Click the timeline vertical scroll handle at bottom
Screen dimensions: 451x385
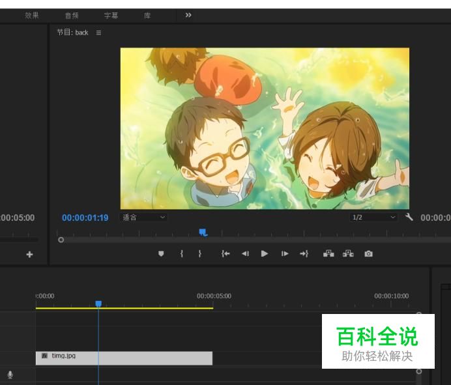[x=419, y=371]
